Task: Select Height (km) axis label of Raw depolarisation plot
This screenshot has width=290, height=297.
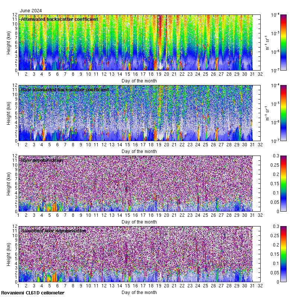Action: (x=9, y=183)
